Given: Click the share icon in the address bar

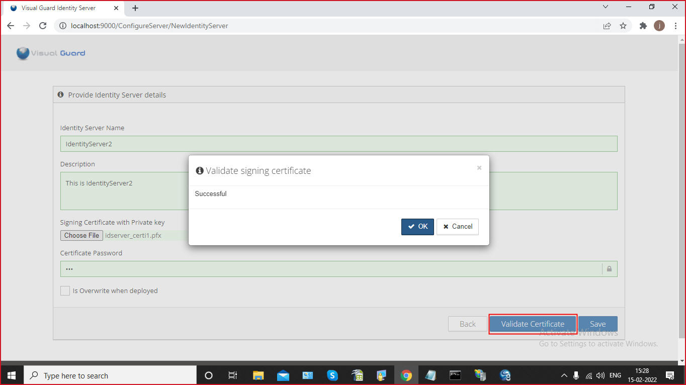Looking at the screenshot, I should [607, 25].
